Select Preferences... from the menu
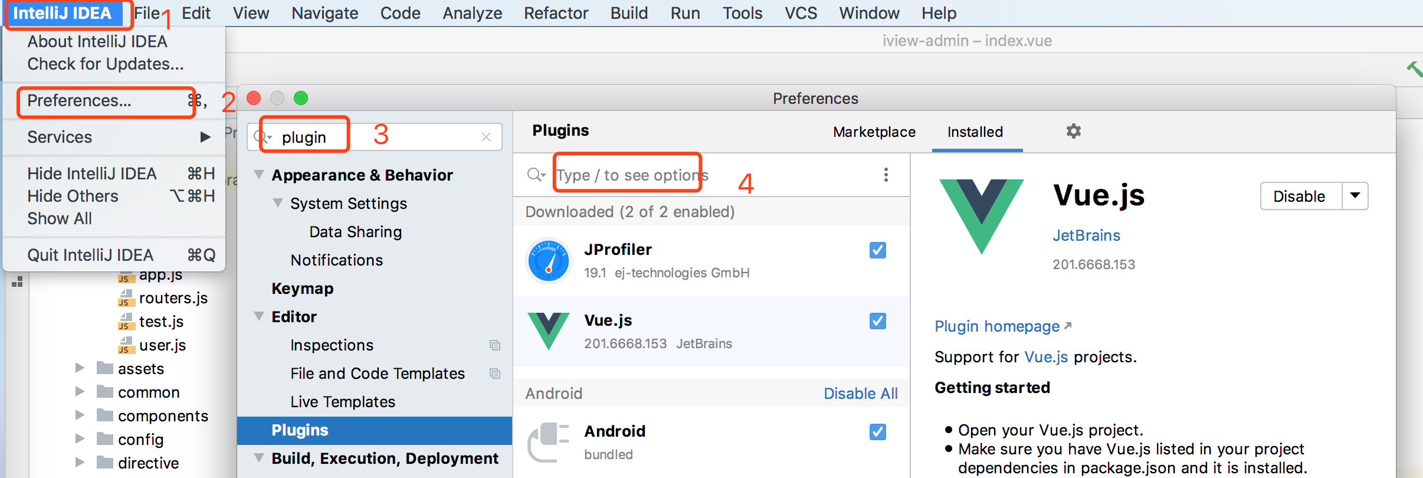 [80, 101]
